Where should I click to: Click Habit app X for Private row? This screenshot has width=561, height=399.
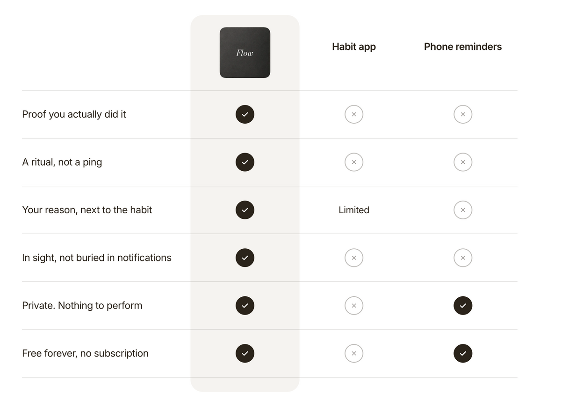tap(354, 306)
